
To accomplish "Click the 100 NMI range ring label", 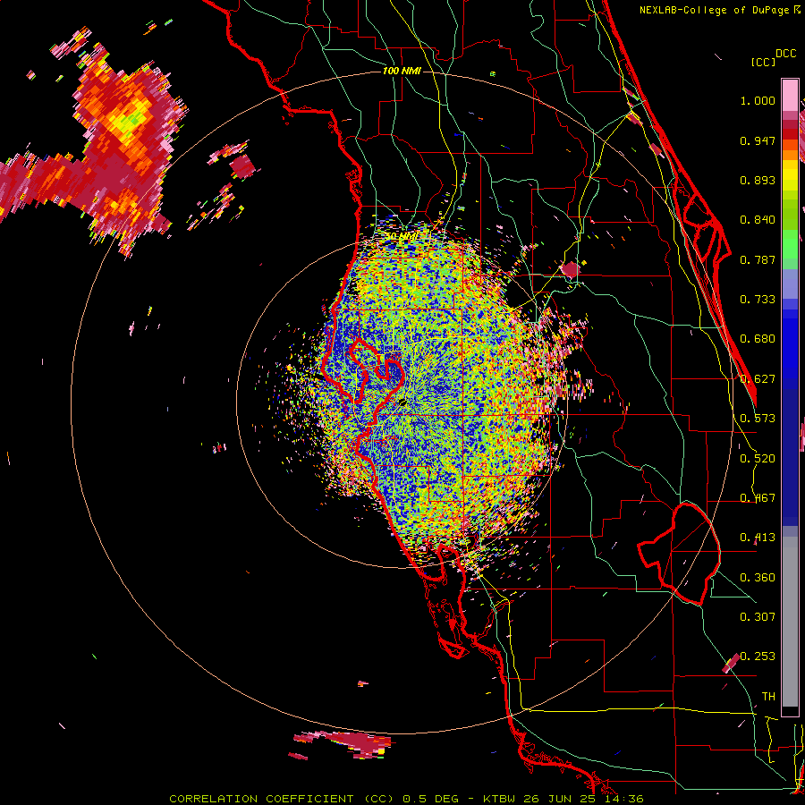I will (x=402, y=71).
